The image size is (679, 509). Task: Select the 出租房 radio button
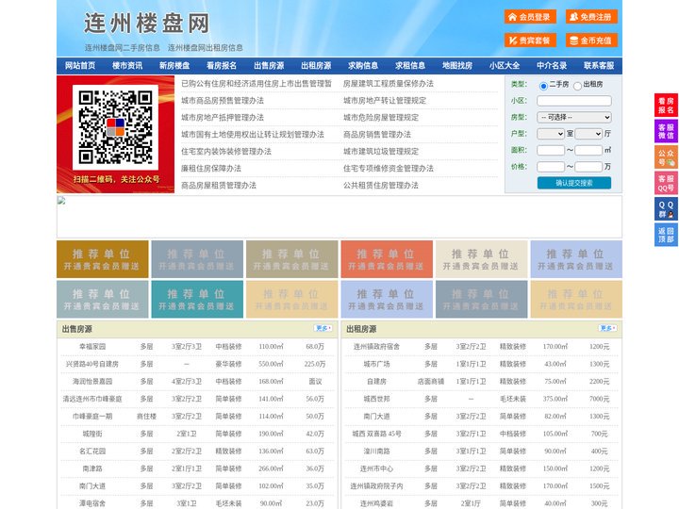(x=577, y=86)
